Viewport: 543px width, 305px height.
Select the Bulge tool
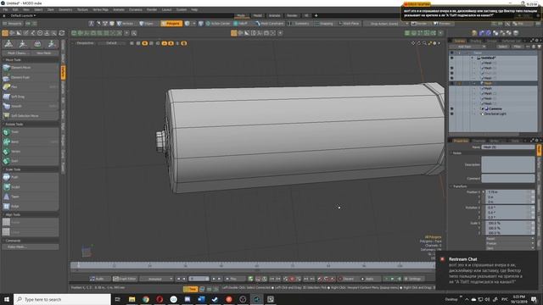(31, 207)
